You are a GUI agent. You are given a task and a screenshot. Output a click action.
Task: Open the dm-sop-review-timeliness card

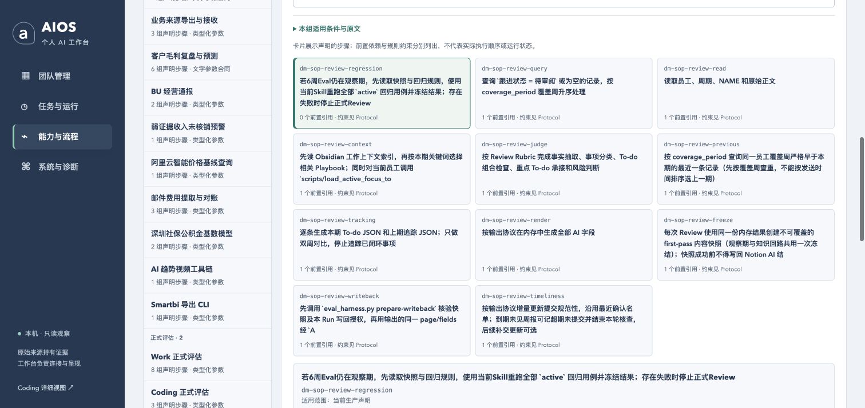[564, 321]
